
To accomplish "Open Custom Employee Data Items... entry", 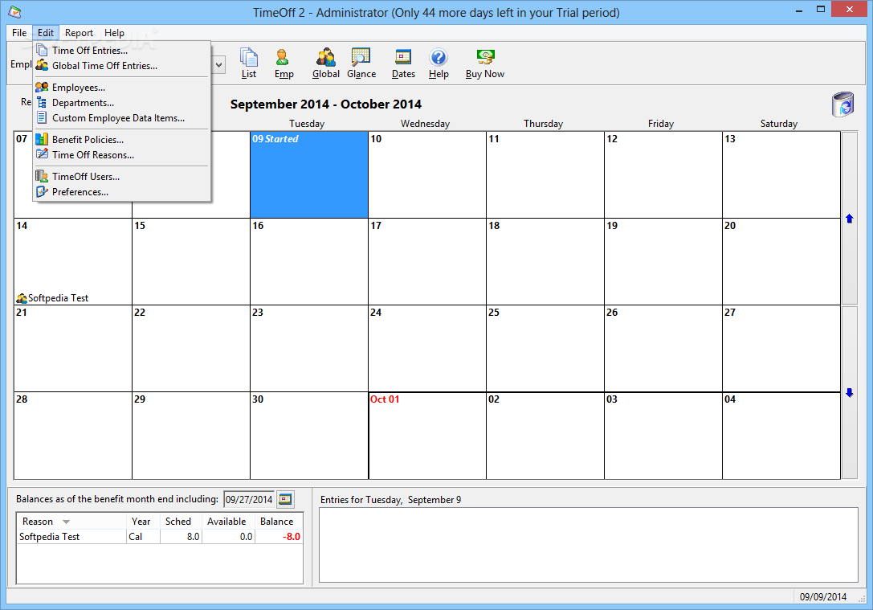I will tap(122, 117).
